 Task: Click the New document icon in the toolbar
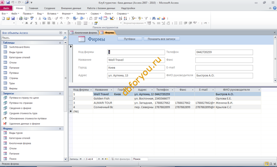[x=4, y=18]
